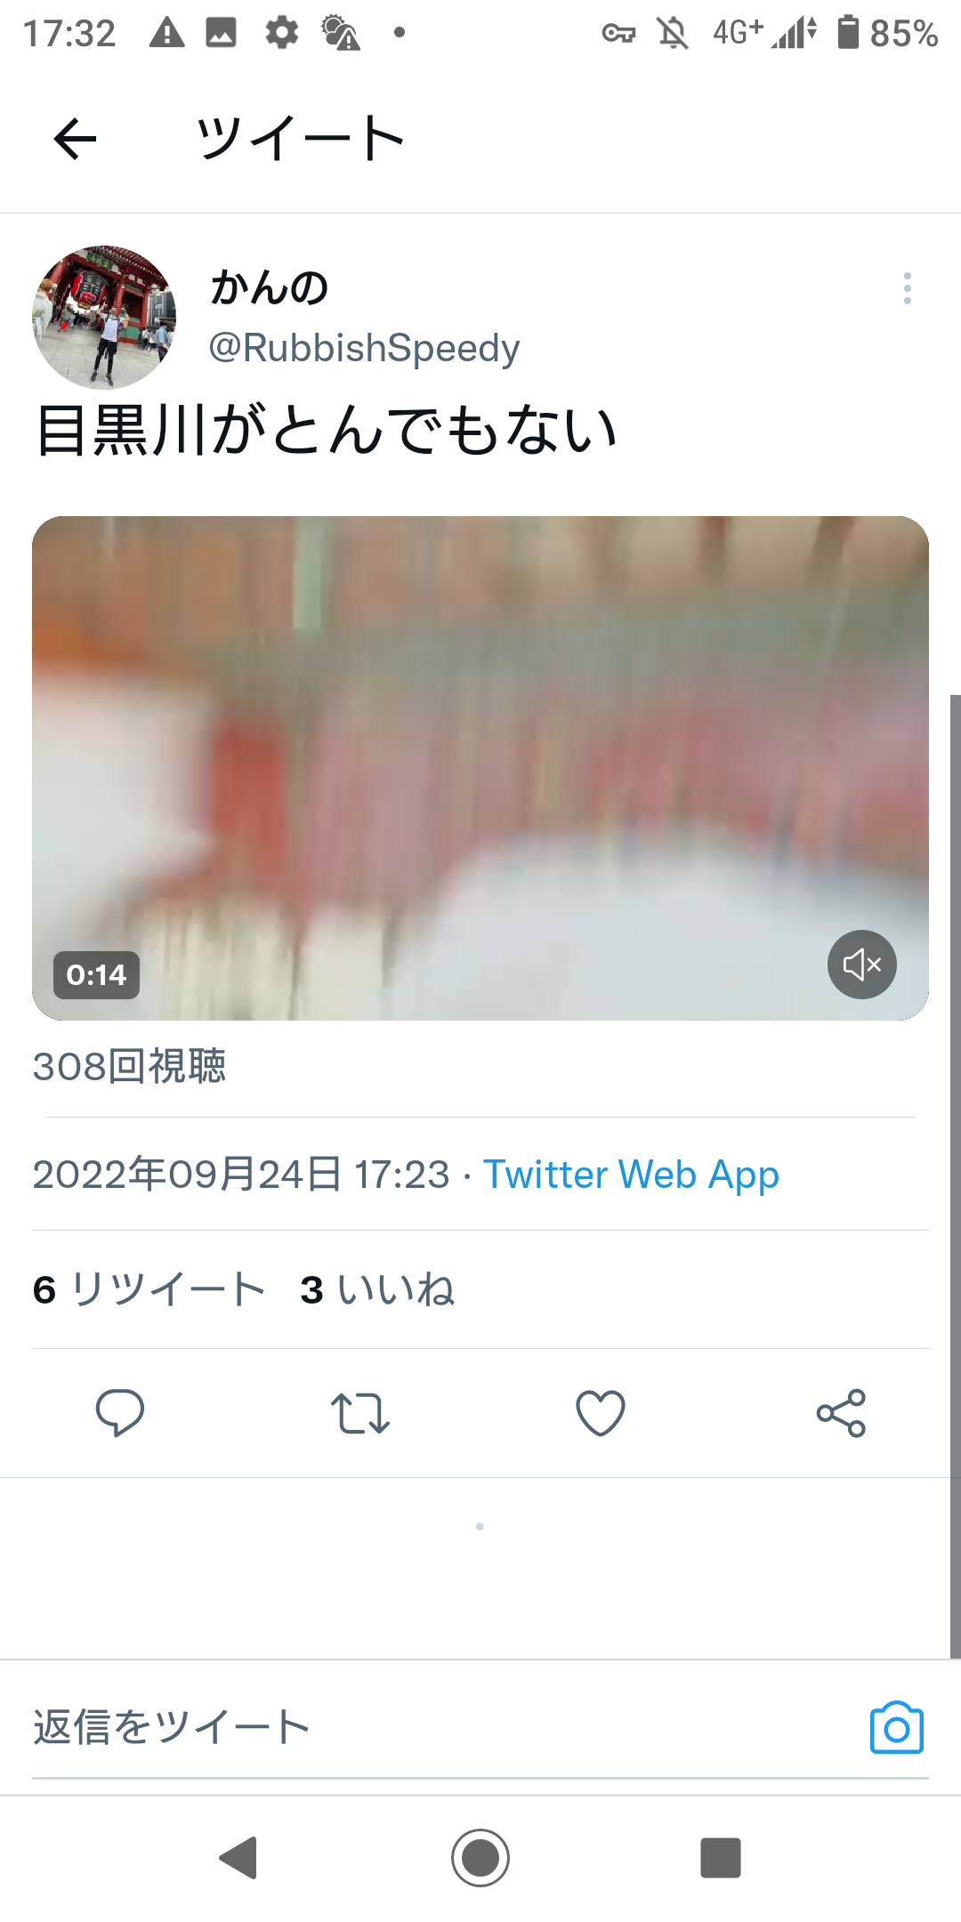Open the @RubbishSpeedy handle

(364, 348)
